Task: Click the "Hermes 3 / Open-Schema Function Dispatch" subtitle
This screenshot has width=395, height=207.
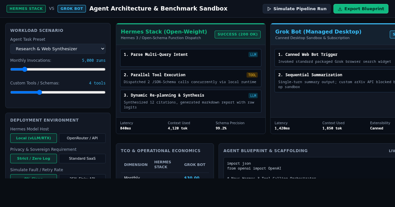Action: click(x=161, y=38)
